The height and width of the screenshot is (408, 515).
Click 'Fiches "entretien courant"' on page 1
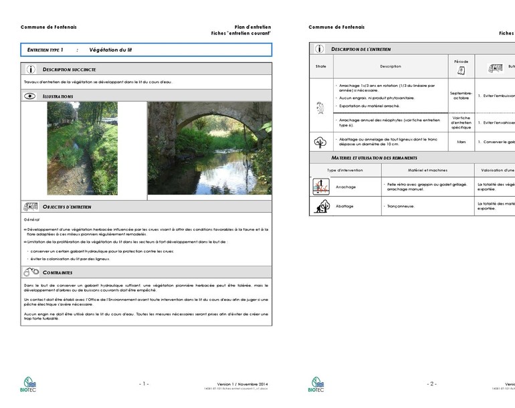[x=241, y=33]
